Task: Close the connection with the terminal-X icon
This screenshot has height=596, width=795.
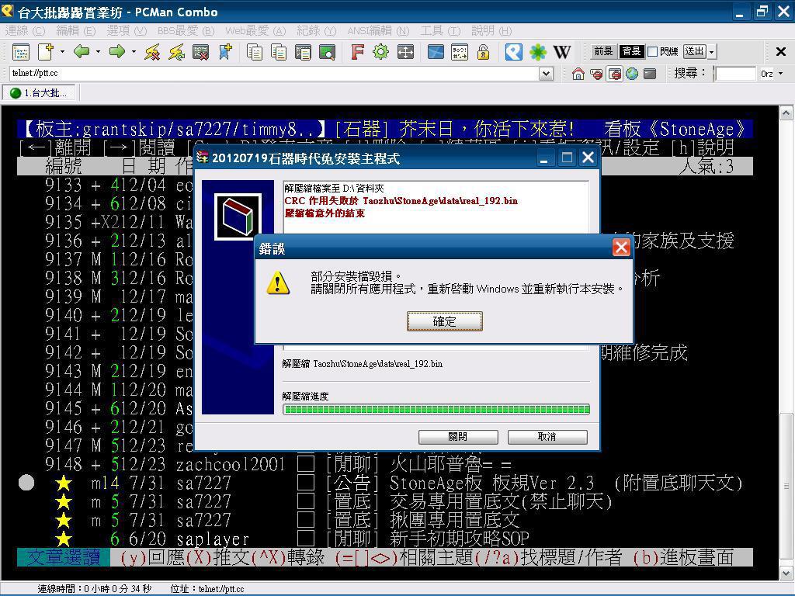Action: 201,52
